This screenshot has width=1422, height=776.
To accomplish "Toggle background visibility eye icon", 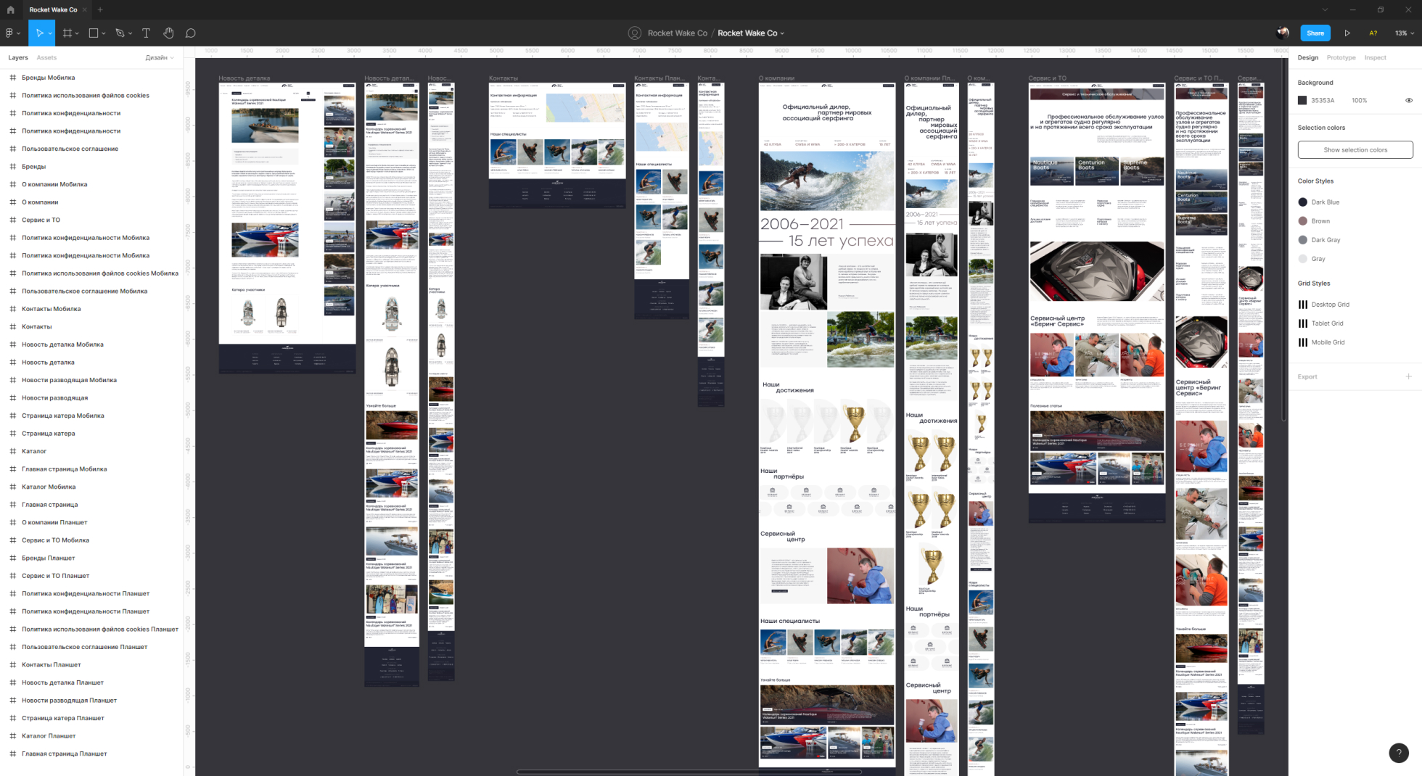I will (1408, 101).
